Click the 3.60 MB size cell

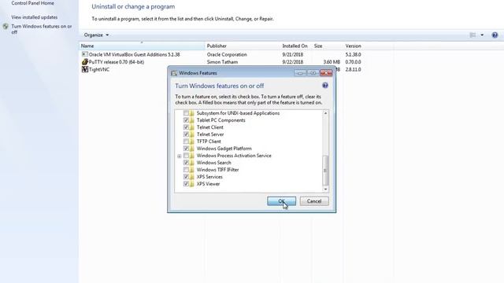(332, 61)
